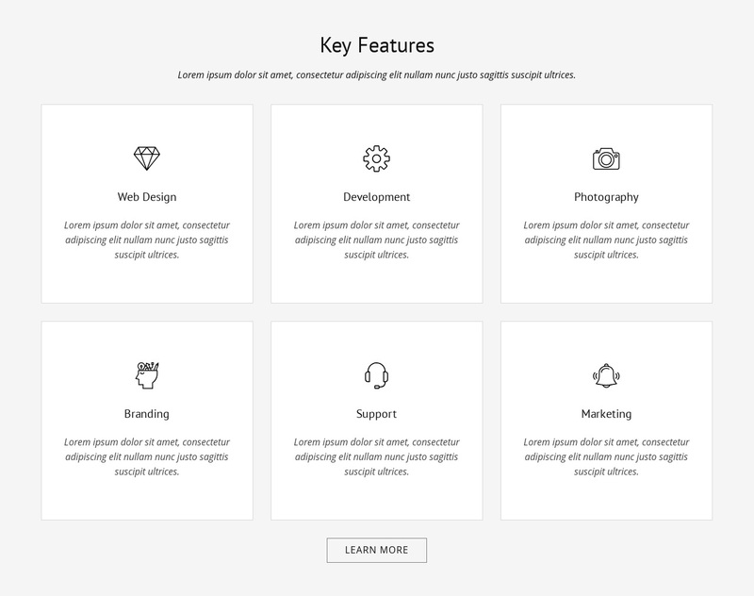
Task: Open the Support heading
Action: click(x=376, y=414)
